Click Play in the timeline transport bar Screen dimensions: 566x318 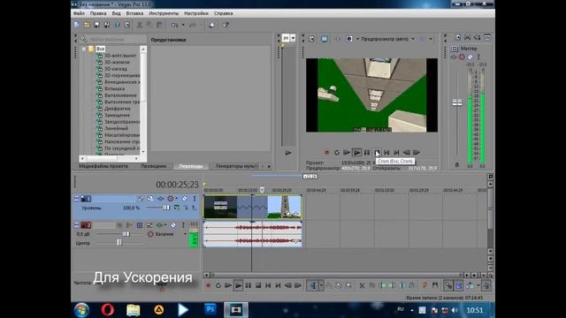238,285
